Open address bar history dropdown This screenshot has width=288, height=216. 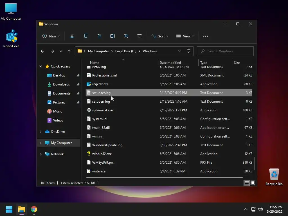point(179,51)
